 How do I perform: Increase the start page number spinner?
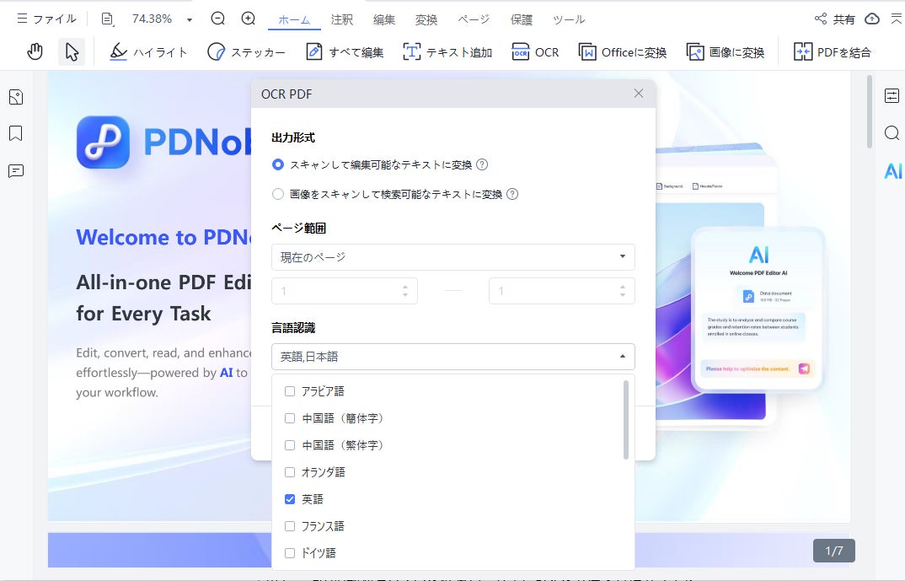[405, 287]
